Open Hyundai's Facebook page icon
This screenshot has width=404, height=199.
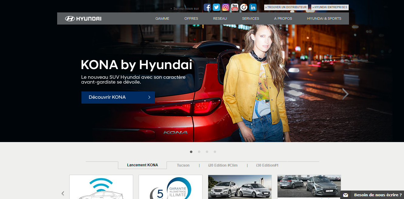[207, 8]
